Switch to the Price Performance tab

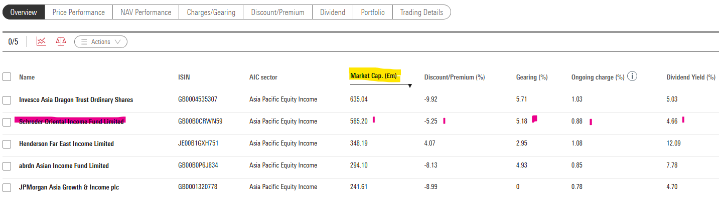coord(79,12)
